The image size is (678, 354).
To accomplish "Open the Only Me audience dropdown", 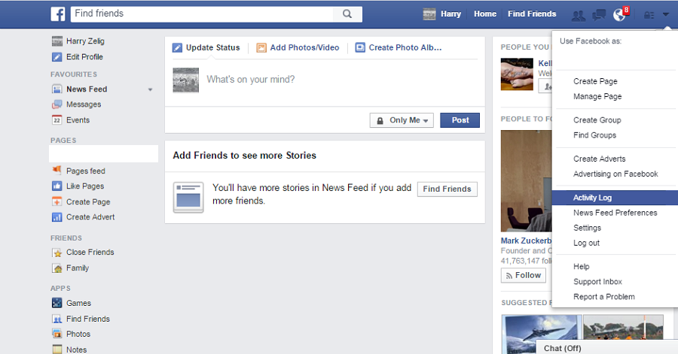I will (402, 120).
